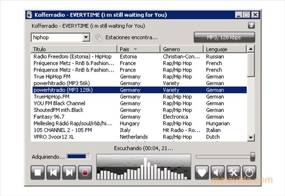The width and height of the screenshot is (285, 196).
Task: Click the Dutch language cell
Action: 212,137
